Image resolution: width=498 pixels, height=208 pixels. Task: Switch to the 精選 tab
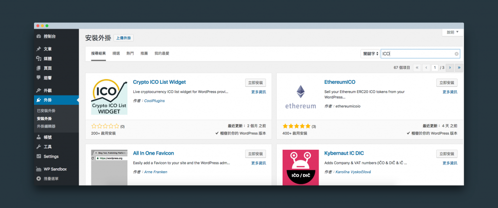click(x=116, y=53)
